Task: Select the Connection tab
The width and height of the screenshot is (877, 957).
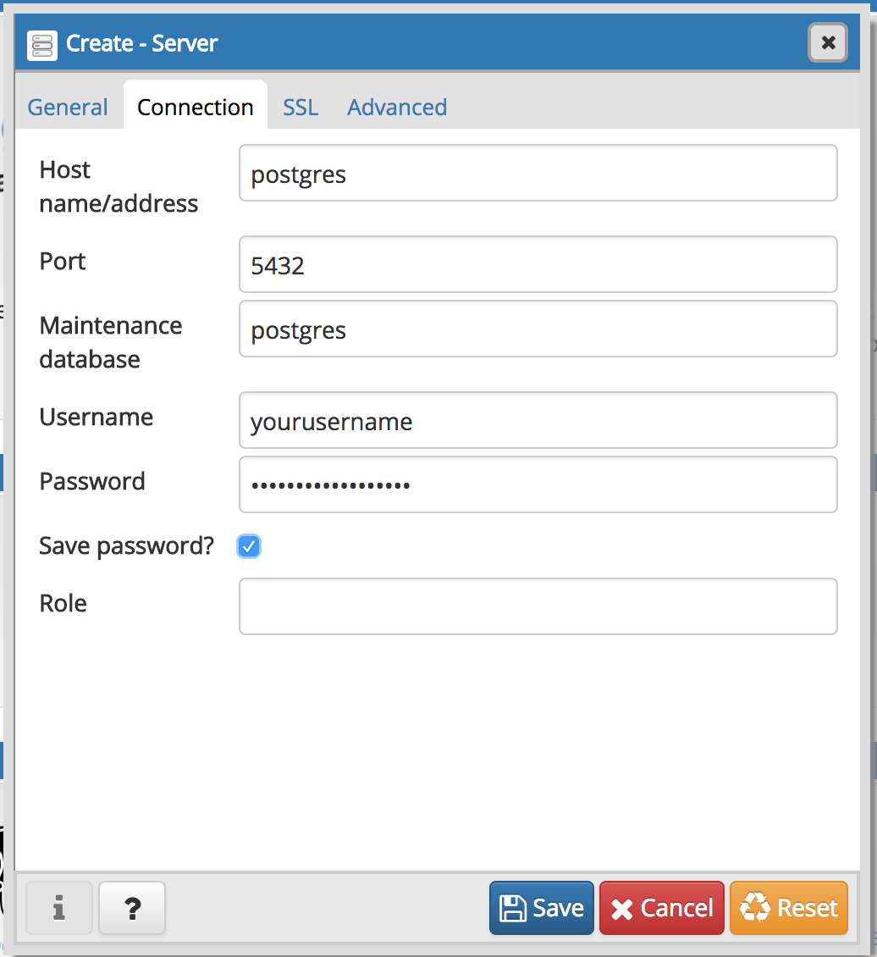Action: click(x=196, y=108)
